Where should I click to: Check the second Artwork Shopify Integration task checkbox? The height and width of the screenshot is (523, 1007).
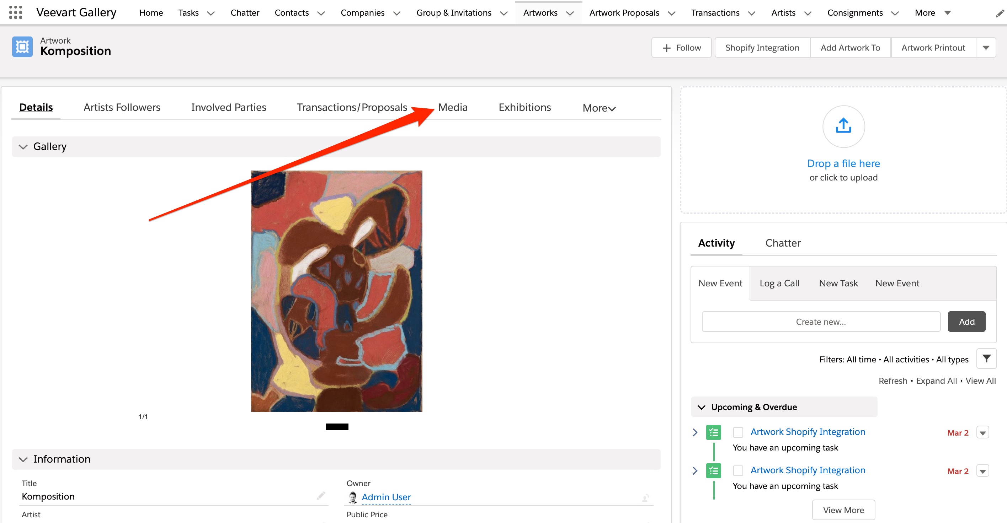coord(738,470)
